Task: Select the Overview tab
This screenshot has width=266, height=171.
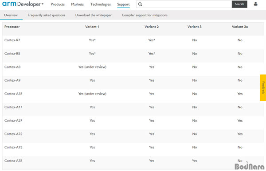Action: (11, 15)
